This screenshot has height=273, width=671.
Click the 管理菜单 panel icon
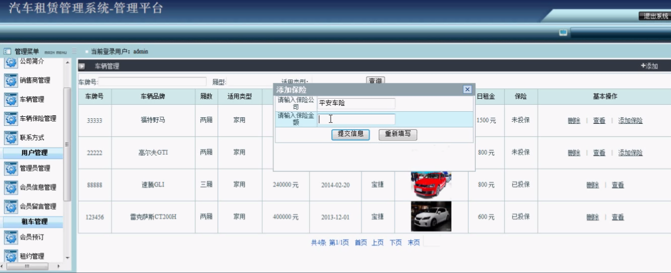pyautogui.click(x=8, y=51)
